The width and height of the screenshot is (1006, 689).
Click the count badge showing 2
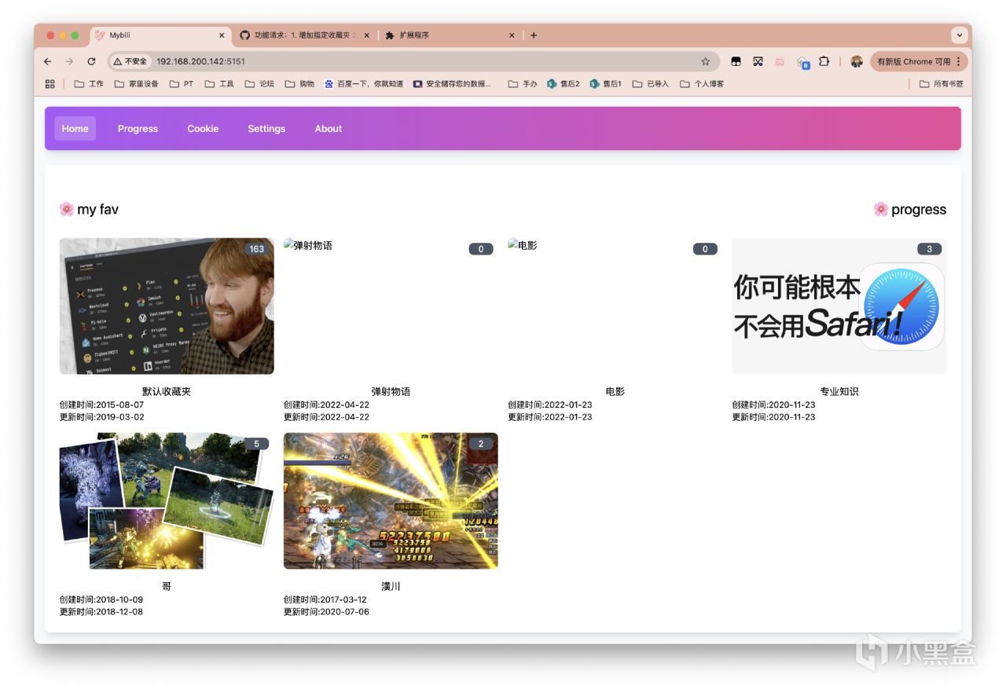click(481, 444)
